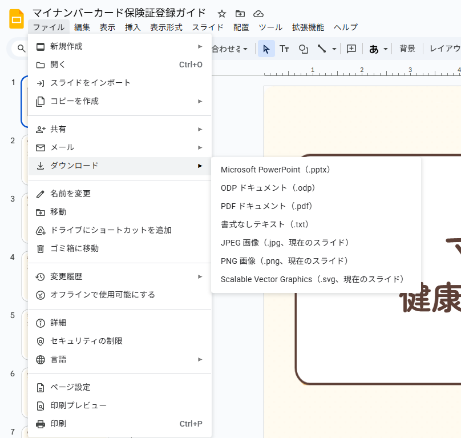Screen dimensions: 461x438
Task: Open the 挿入 menu
Action: (x=132, y=27)
